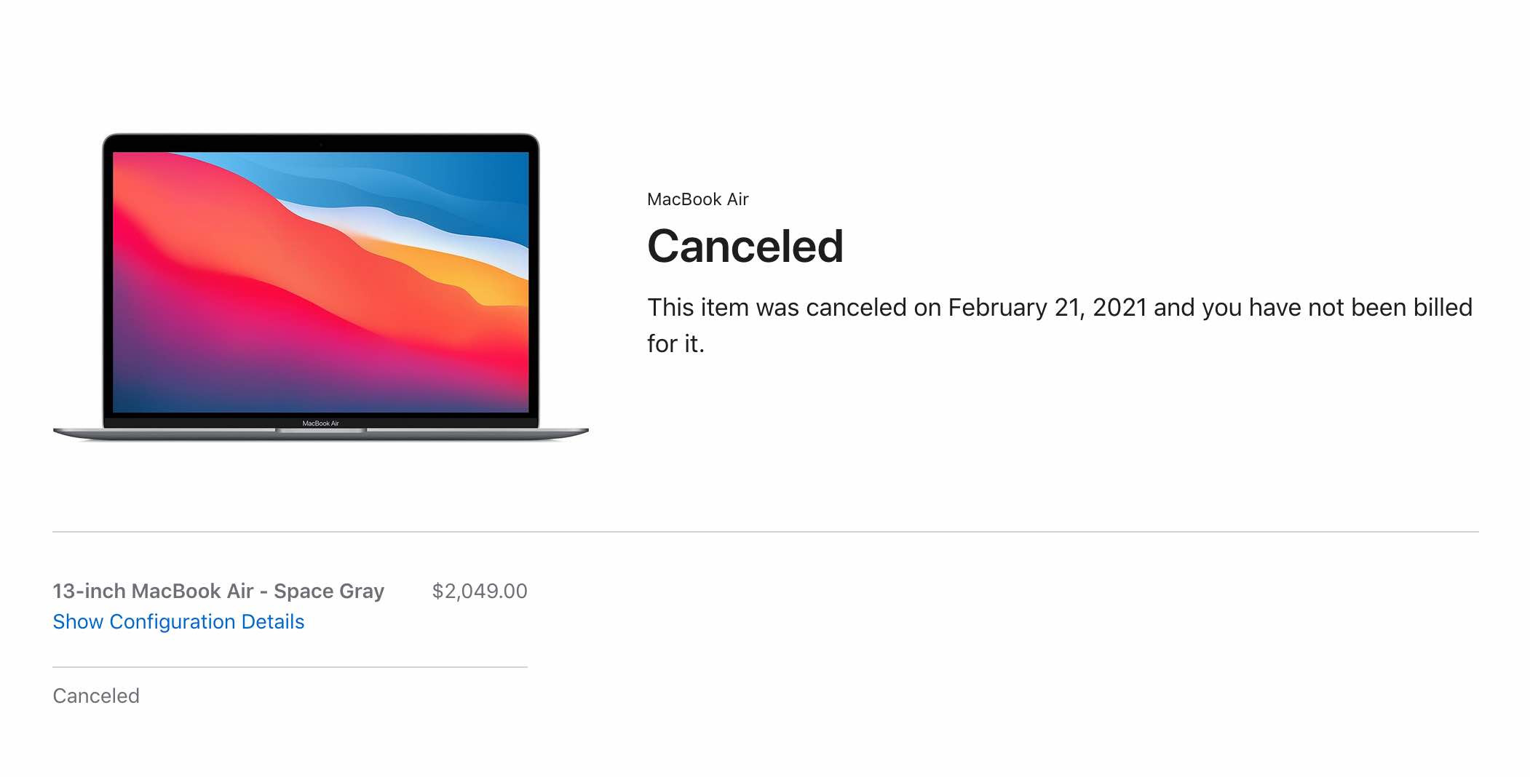Image resolution: width=1530 pixels, height=777 pixels.
Task: Click the MacBook Air product image
Action: click(321, 287)
